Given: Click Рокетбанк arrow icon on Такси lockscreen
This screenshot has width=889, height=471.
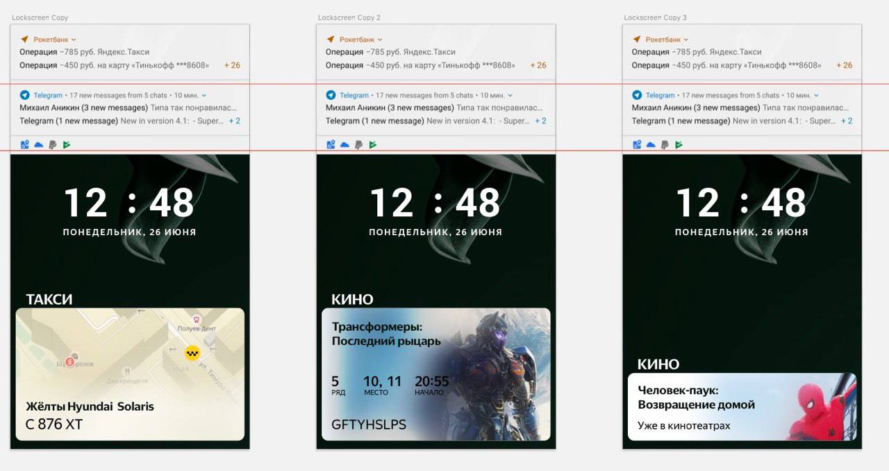Looking at the screenshot, I should click(x=24, y=40).
